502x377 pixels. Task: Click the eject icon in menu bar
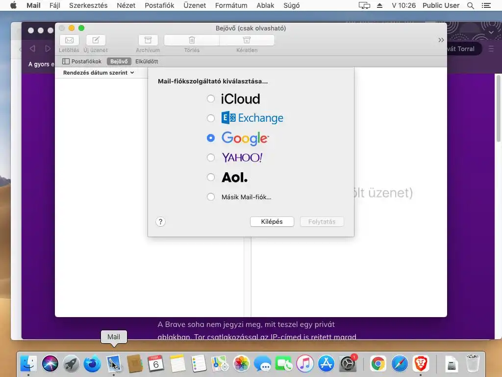380,5
